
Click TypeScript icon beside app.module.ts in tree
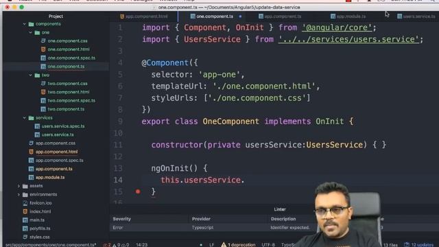31,177
